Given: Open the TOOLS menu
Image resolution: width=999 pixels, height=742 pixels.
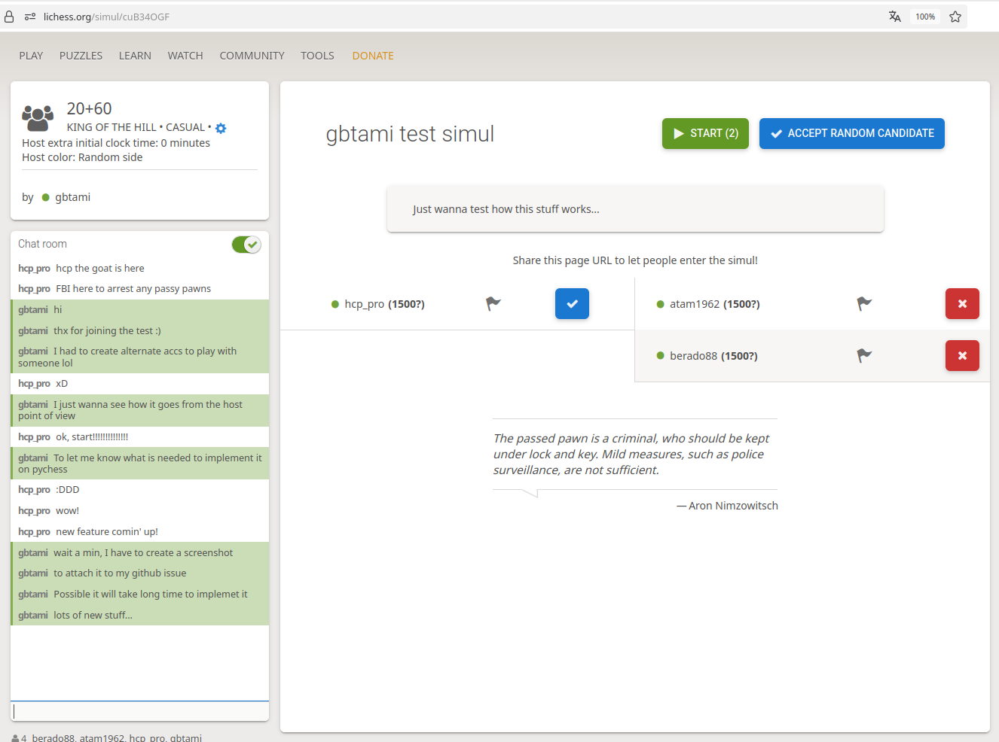Looking at the screenshot, I should click(317, 56).
